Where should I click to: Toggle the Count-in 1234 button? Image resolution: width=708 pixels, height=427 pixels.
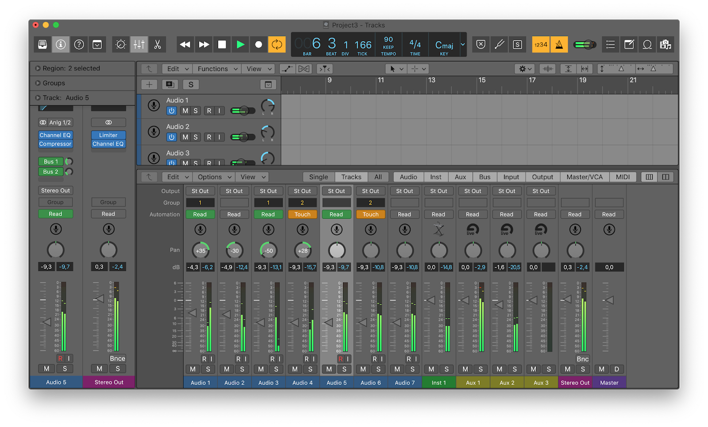pos(541,44)
